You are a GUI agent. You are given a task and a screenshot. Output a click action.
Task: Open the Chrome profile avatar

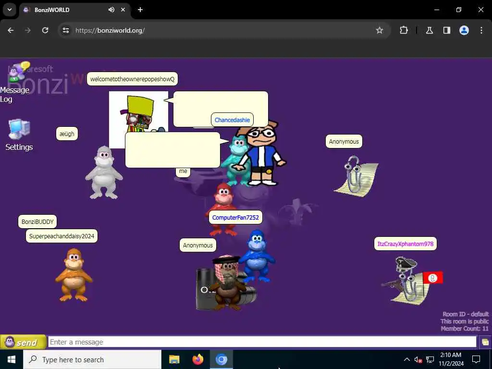(x=464, y=30)
